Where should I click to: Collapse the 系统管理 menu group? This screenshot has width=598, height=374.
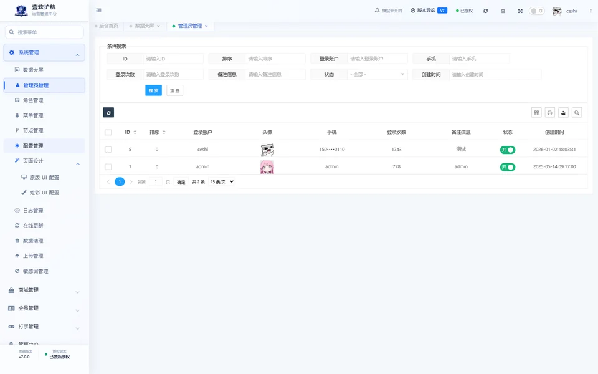coord(44,52)
